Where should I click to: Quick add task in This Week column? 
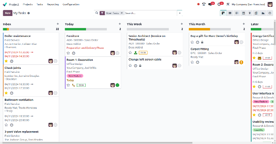(x=182, y=24)
